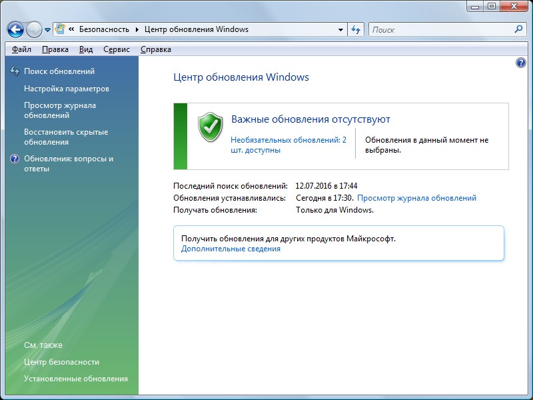Screen dimensions: 533x400
Task: Click Поиск обновлений in sidebar
Action: point(59,71)
